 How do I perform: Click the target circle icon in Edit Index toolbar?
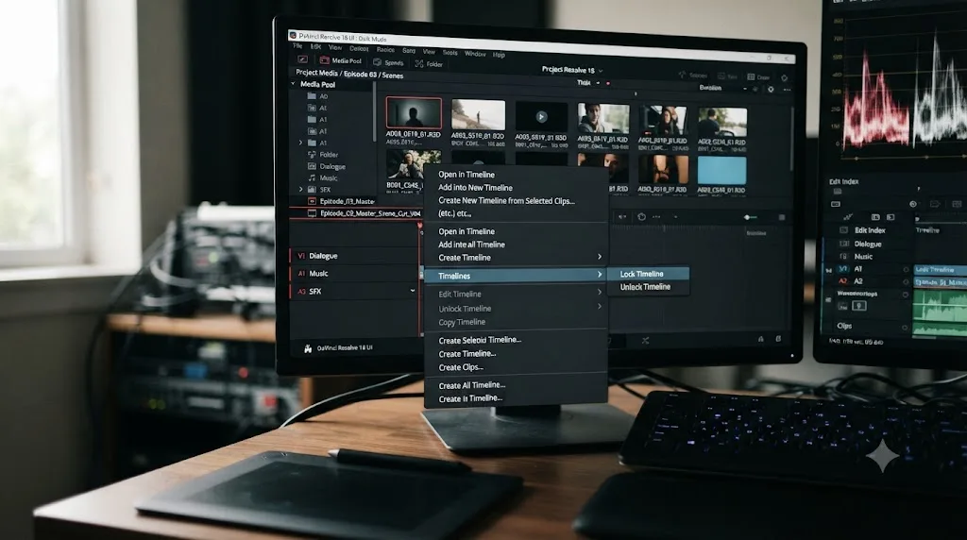tap(913, 204)
